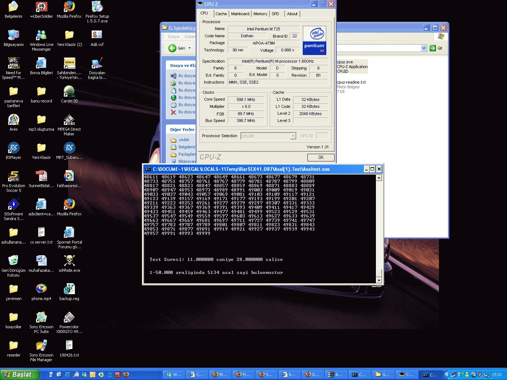
Task: Click the OK button in CPU-Z
Action: (321, 157)
